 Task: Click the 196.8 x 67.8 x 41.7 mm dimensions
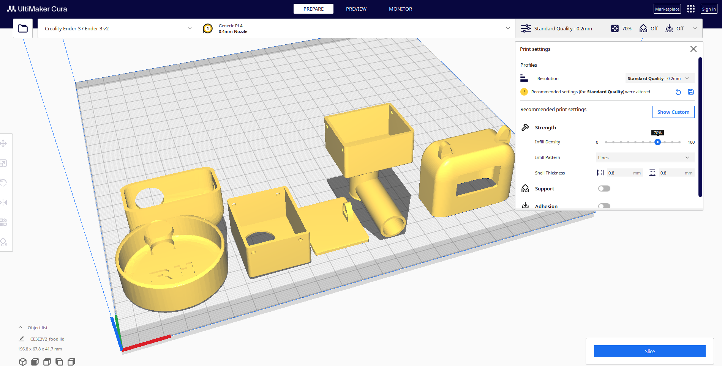[40, 349]
